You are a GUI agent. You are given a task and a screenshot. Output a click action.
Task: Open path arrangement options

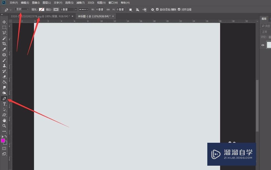pyautogui.click(x=144, y=10)
